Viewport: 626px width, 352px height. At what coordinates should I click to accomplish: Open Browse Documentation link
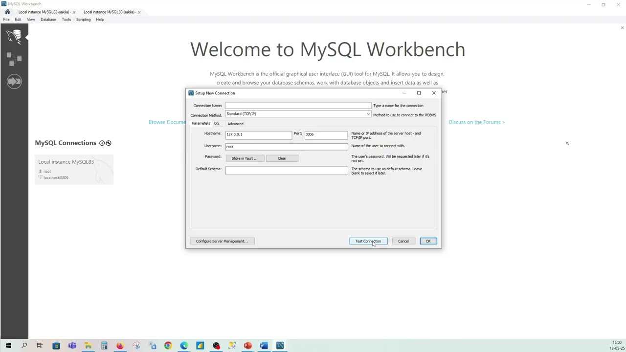coord(167,122)
